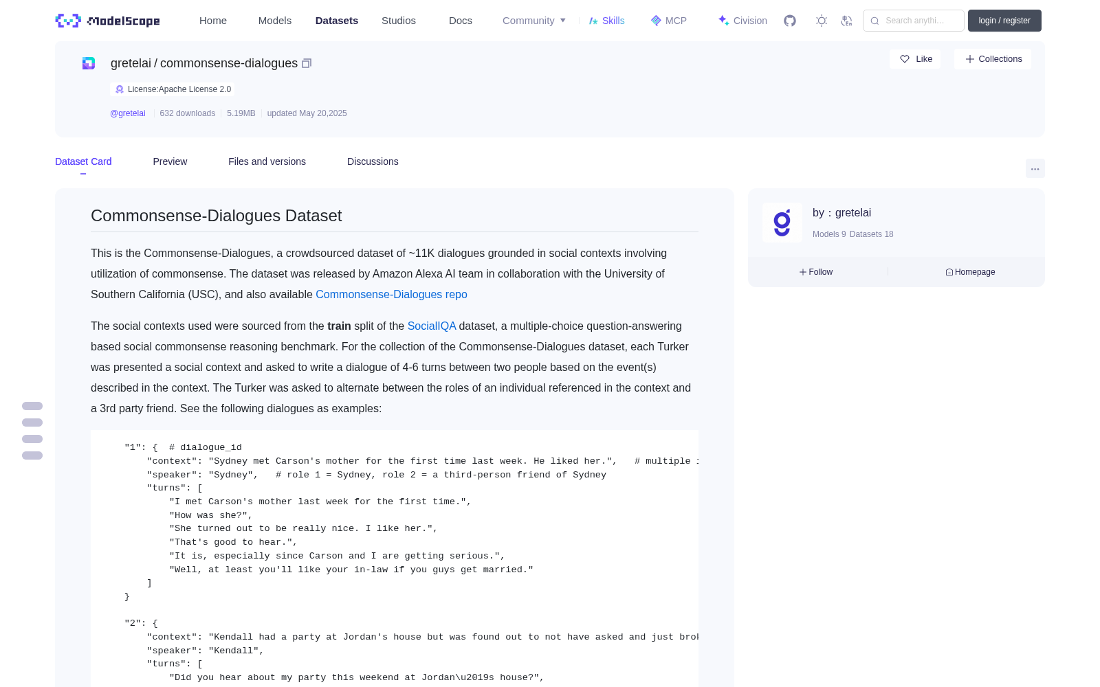This screenshot has height=687, width=1100.
Task: Click the gretelai organization logo
Action: [782, 223]
